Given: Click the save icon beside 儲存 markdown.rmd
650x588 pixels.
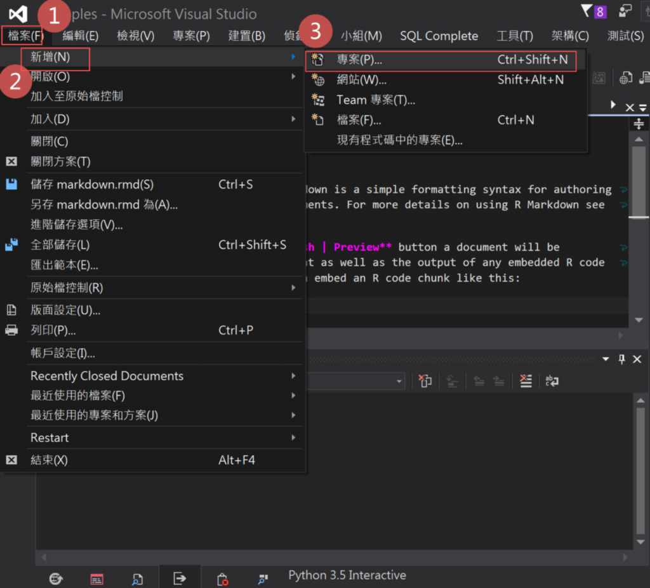Looking at the screenshot, I should coord(11,184).
